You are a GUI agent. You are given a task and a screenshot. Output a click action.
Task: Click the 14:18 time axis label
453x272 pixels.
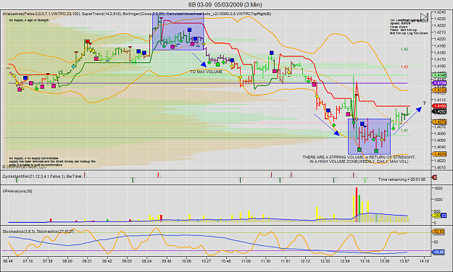(x=424, y=261)
